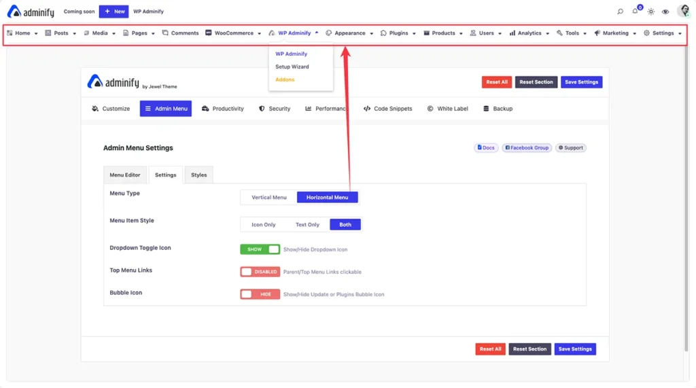696x388 pixels.
Task: Choose Both menu item style
Action: click(345, 225)
